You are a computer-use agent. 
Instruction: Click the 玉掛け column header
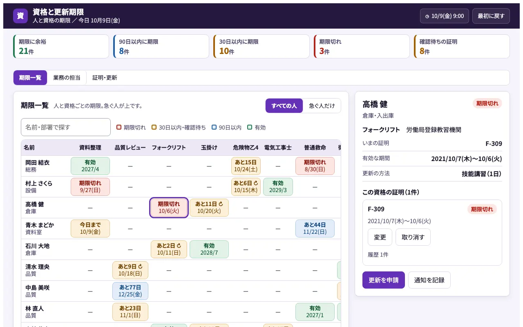coord(209,148)
